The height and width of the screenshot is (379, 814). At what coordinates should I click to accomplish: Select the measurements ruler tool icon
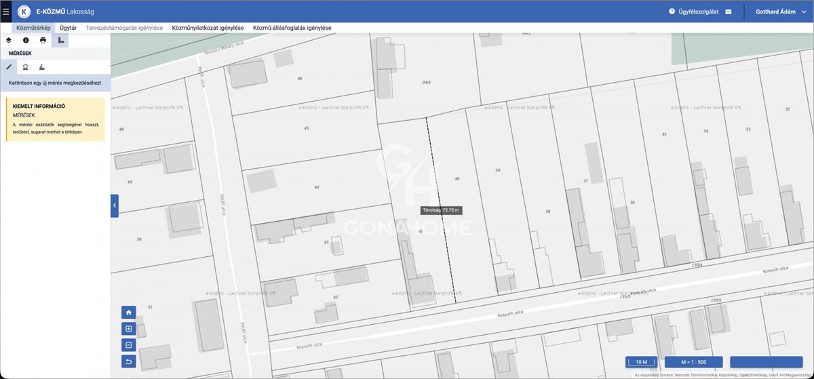point(60,41)
